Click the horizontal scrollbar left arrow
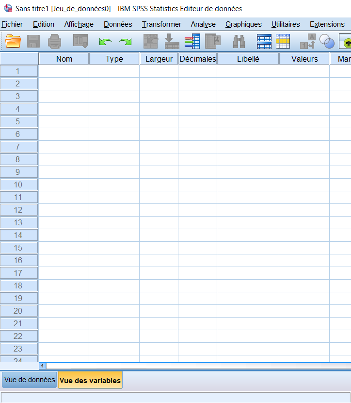Image resolution: width=351 pixels, height=403 pixels. coord(43,366)
